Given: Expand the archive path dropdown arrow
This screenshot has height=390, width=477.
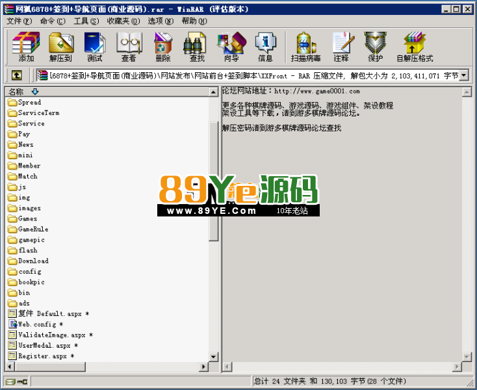Looking at the screenshot, I should coord(463,75).
